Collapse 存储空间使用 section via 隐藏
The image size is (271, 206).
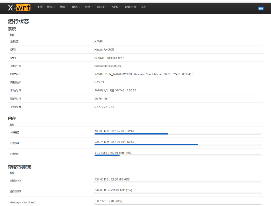tap(12, 173)
